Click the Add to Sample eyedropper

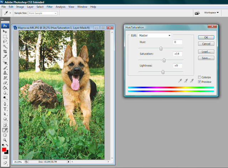(186, 81)
